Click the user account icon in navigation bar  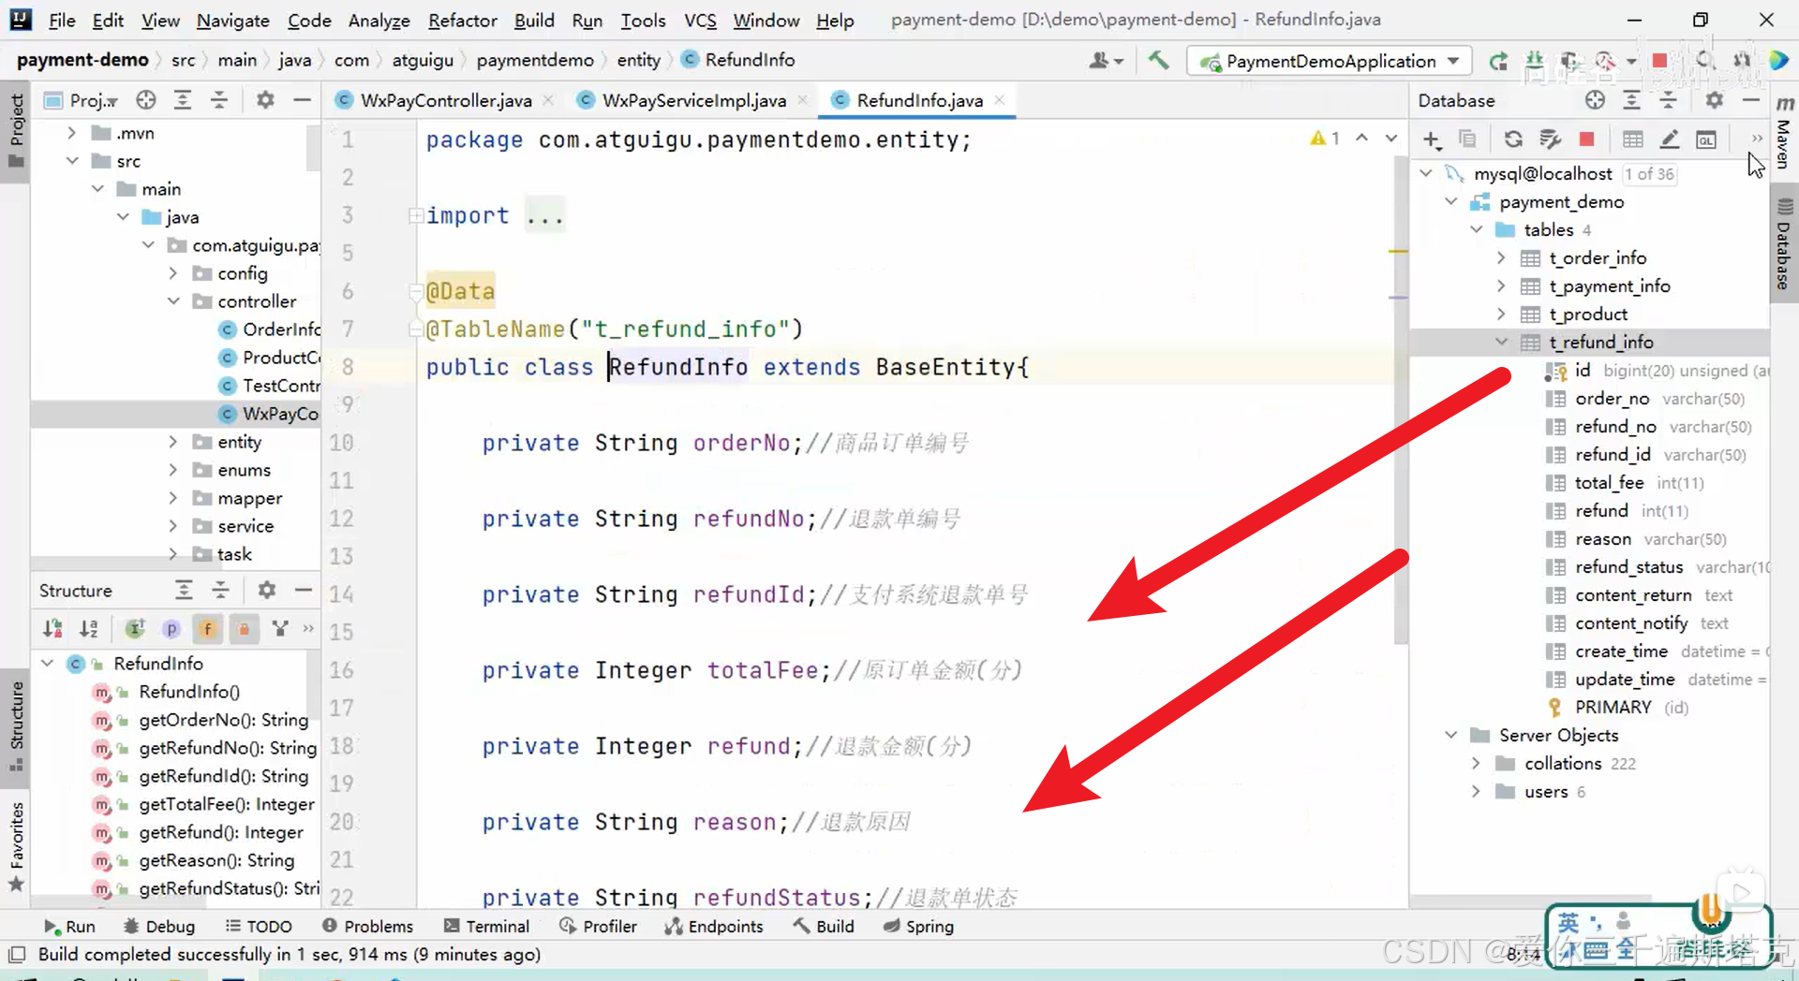(1106, 61)
